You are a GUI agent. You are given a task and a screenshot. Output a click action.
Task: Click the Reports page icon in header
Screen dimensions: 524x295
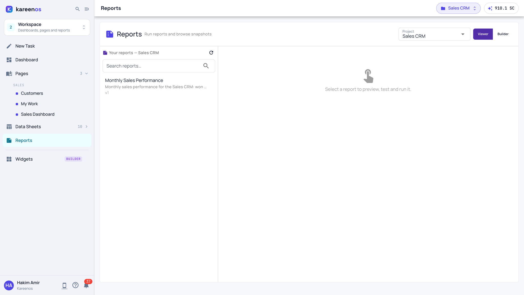point(110,34)
